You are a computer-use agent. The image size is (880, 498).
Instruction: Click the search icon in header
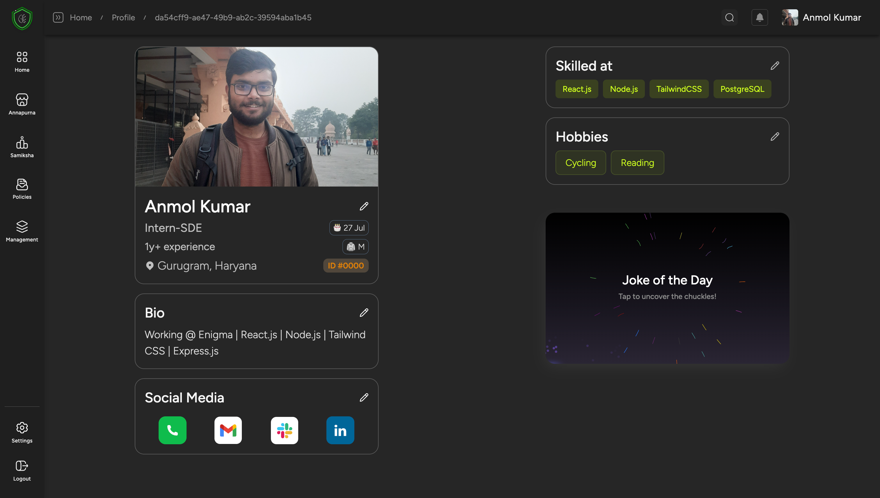tap(729, 17)
